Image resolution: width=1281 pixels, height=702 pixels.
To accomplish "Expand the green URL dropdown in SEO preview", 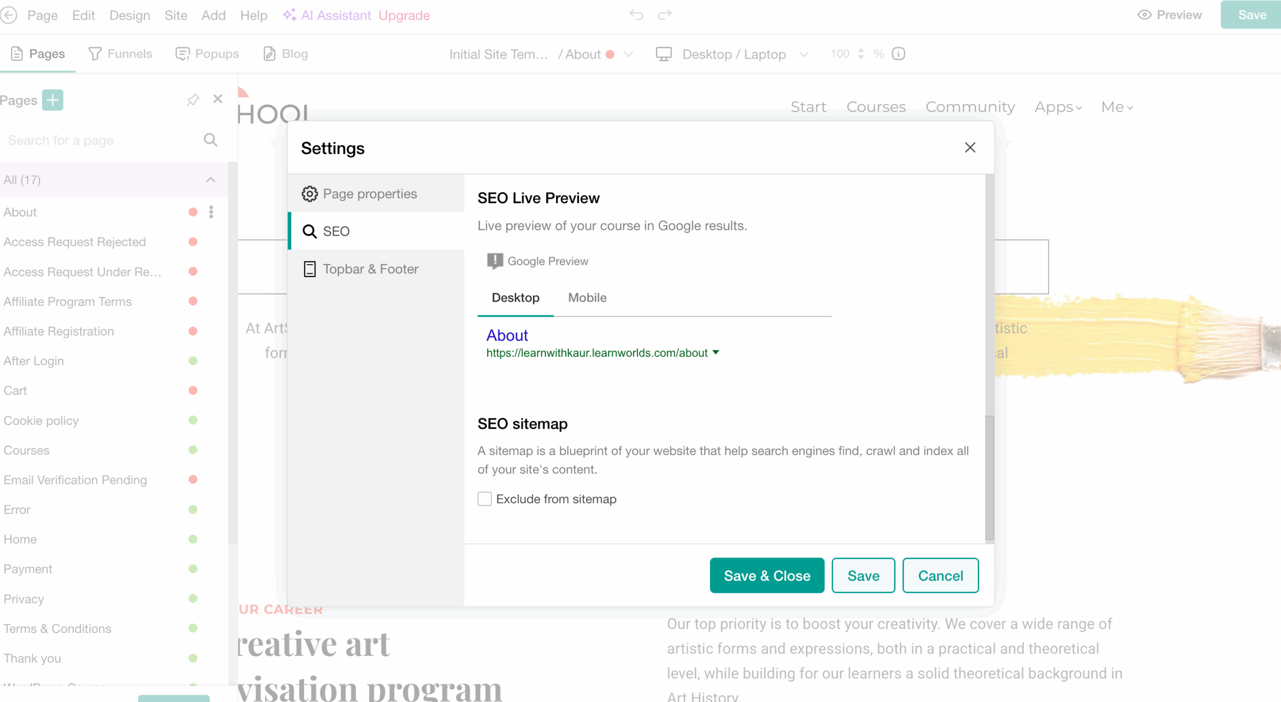I will pyautogui.click(x=716, y=352).
